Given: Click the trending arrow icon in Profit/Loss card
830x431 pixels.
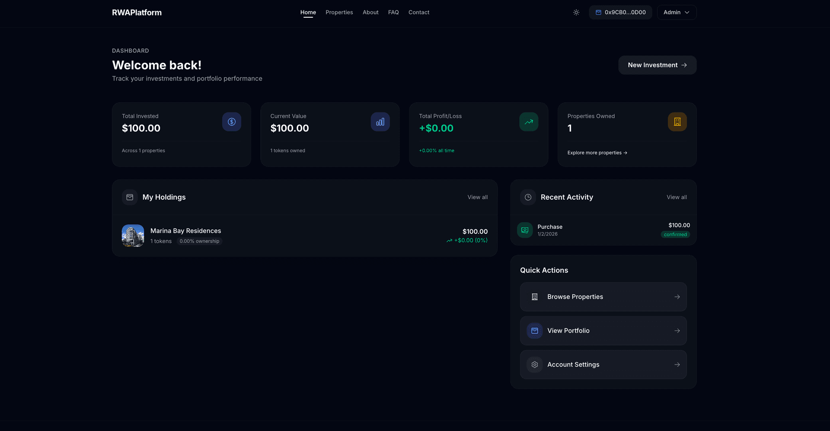Looking at the screenshot, I should 529,122.
